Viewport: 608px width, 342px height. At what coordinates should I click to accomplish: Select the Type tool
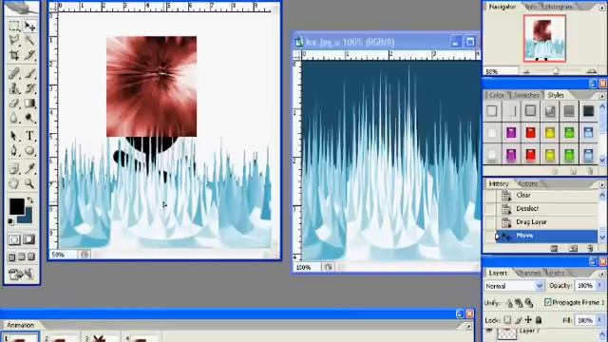point(29,136)
